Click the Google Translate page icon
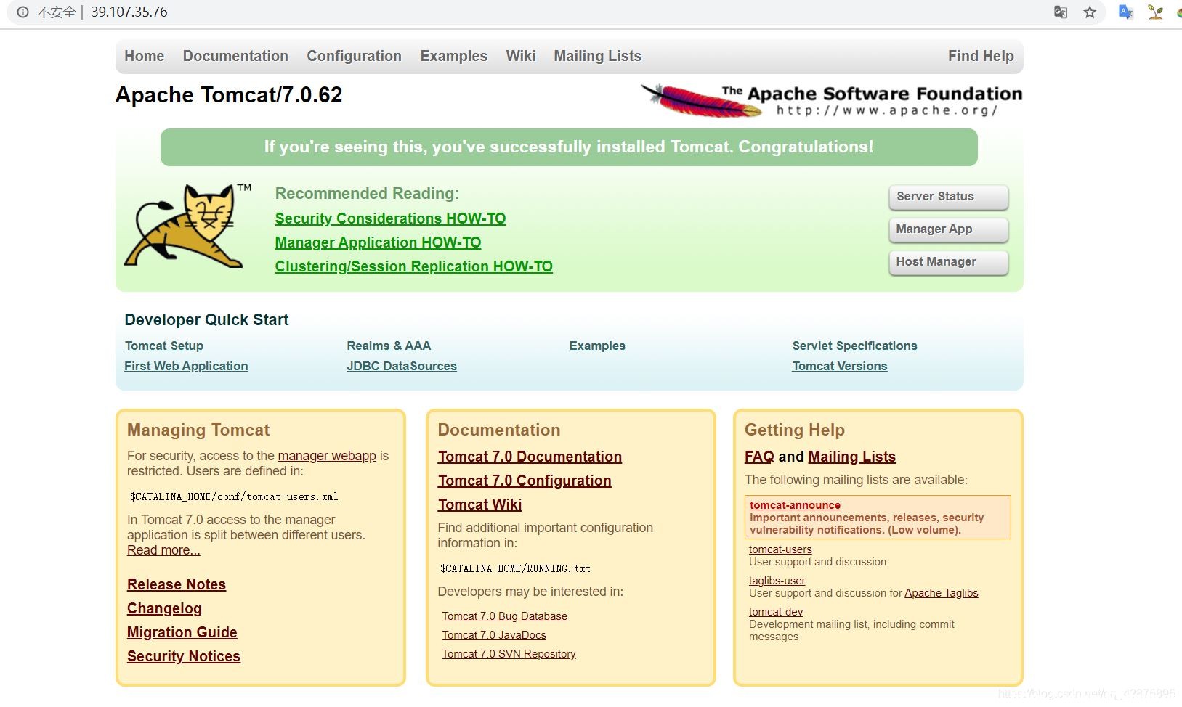 1061,12
